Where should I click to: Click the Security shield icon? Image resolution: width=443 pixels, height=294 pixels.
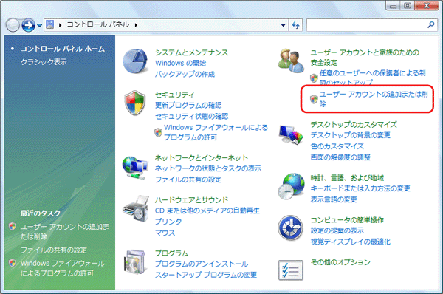[x=135, y=103]
